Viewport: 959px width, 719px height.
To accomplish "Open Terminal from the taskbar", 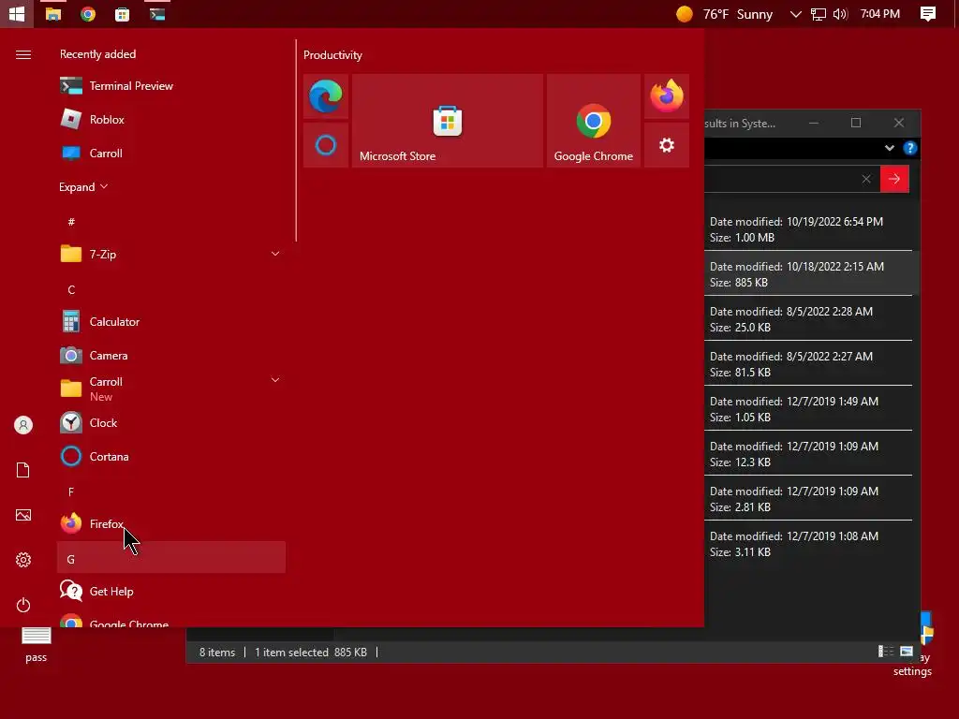I will click(x=157, y=13).
